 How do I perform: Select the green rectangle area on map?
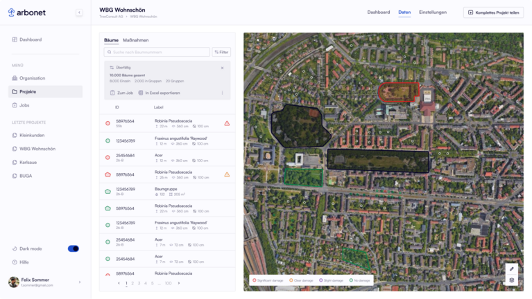(x=303, y=177)
